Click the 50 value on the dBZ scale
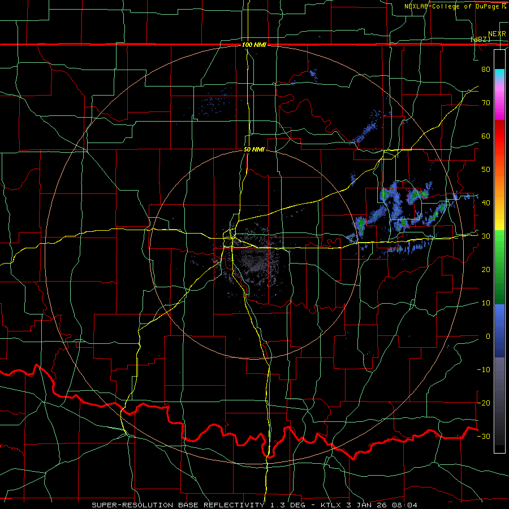The image size is (509, 509). 486,170
